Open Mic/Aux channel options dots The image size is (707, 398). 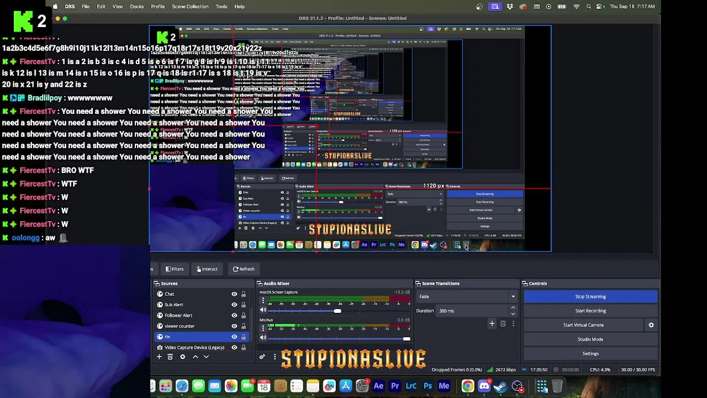[263, 328]
